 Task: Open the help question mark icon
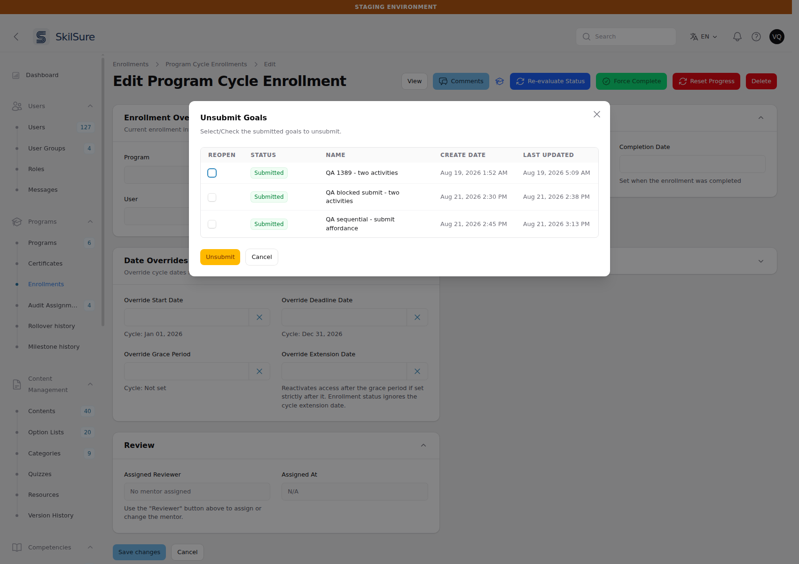(756, 37)
